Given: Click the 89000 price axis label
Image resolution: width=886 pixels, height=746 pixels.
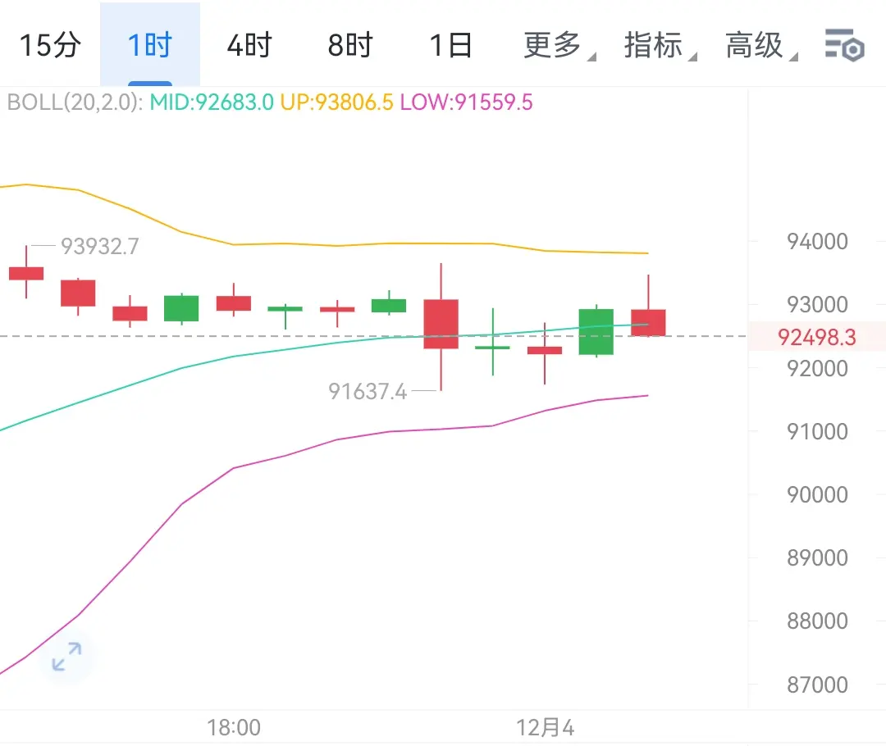Looking at the screenshot, I should point(817,558).
